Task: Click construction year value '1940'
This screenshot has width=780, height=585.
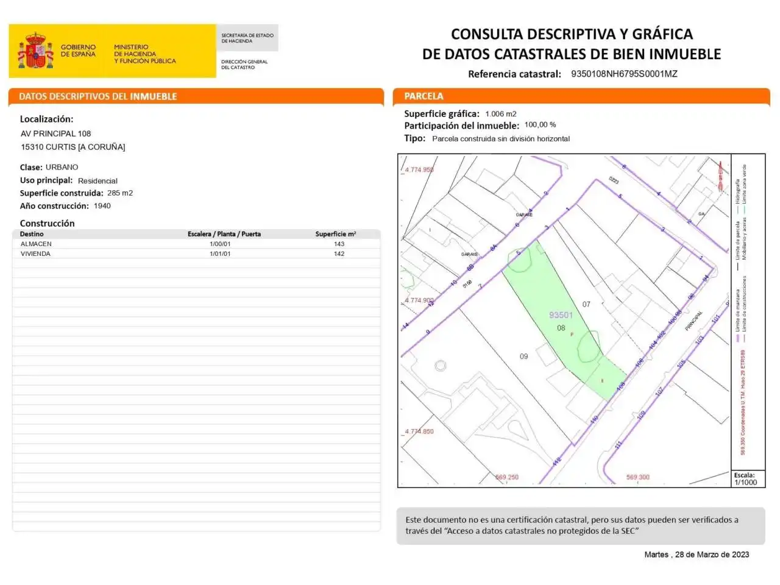Action: 102,206
